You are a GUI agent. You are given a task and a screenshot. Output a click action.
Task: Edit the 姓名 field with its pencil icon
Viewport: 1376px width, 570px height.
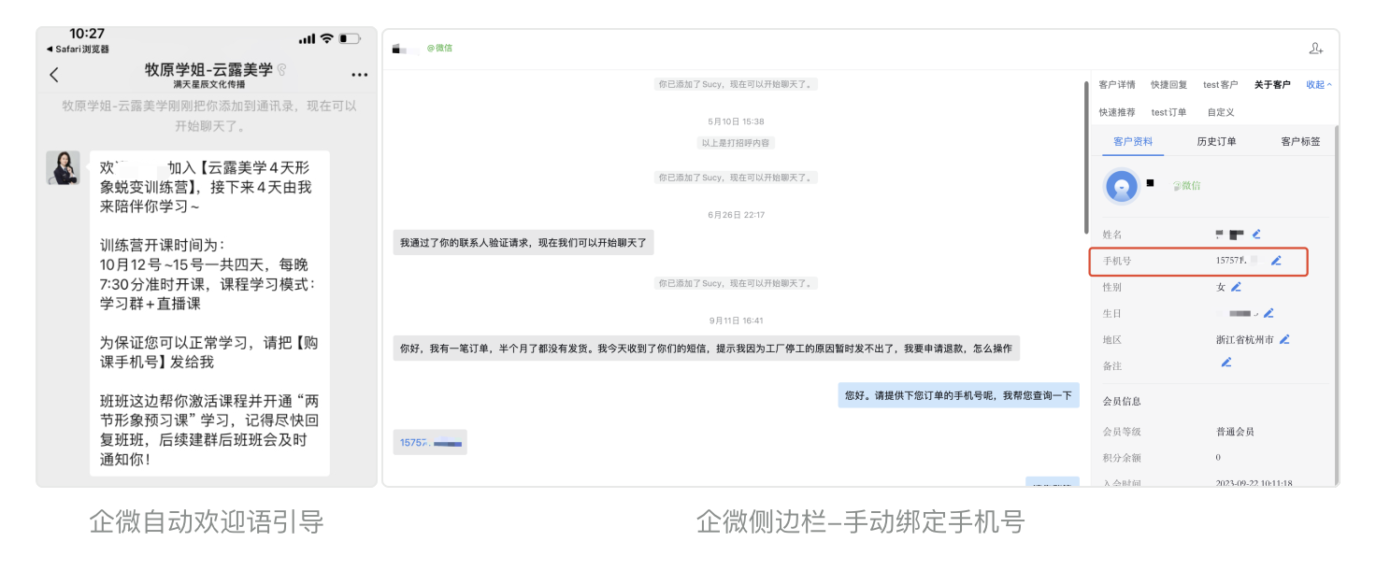(x=1257, y=234)
